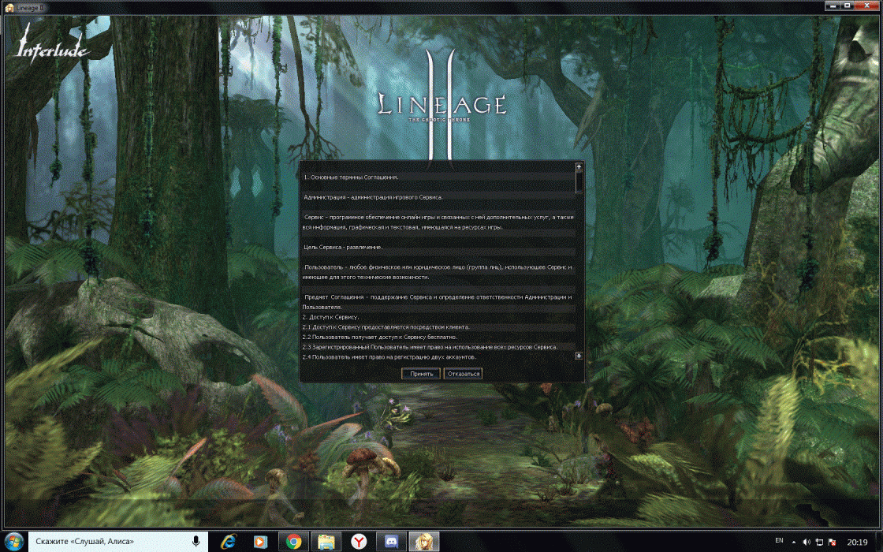Launch Yandex Browser from the taskbar

click(x=358, y=542)
